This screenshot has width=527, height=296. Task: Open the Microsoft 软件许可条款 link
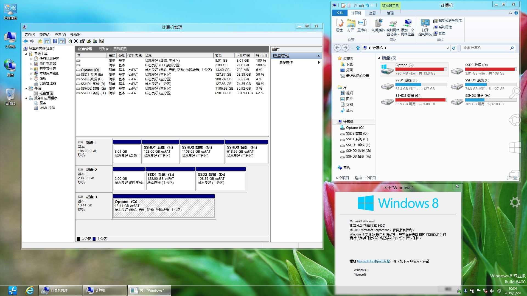[x=373, y=261]
